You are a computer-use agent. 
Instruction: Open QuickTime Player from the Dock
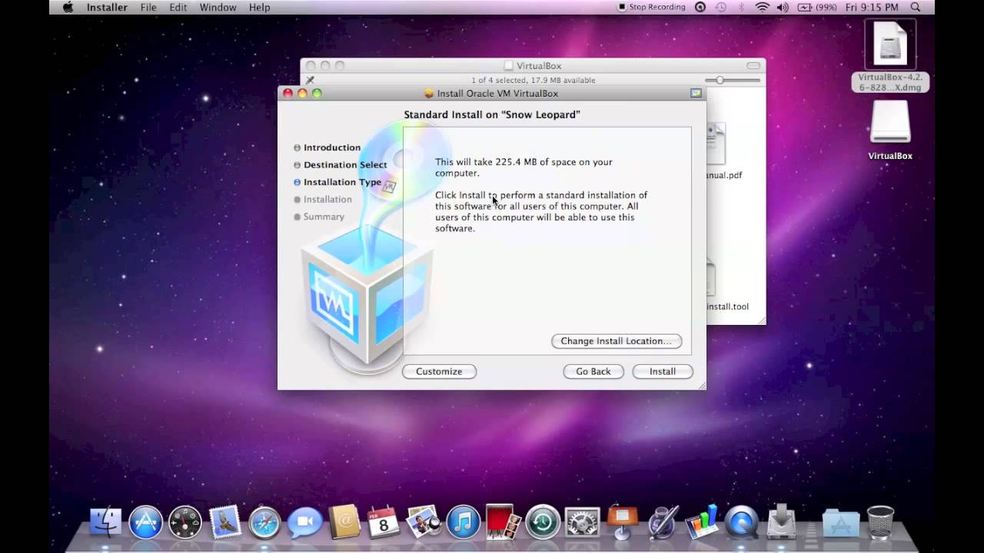coord(742,522)
